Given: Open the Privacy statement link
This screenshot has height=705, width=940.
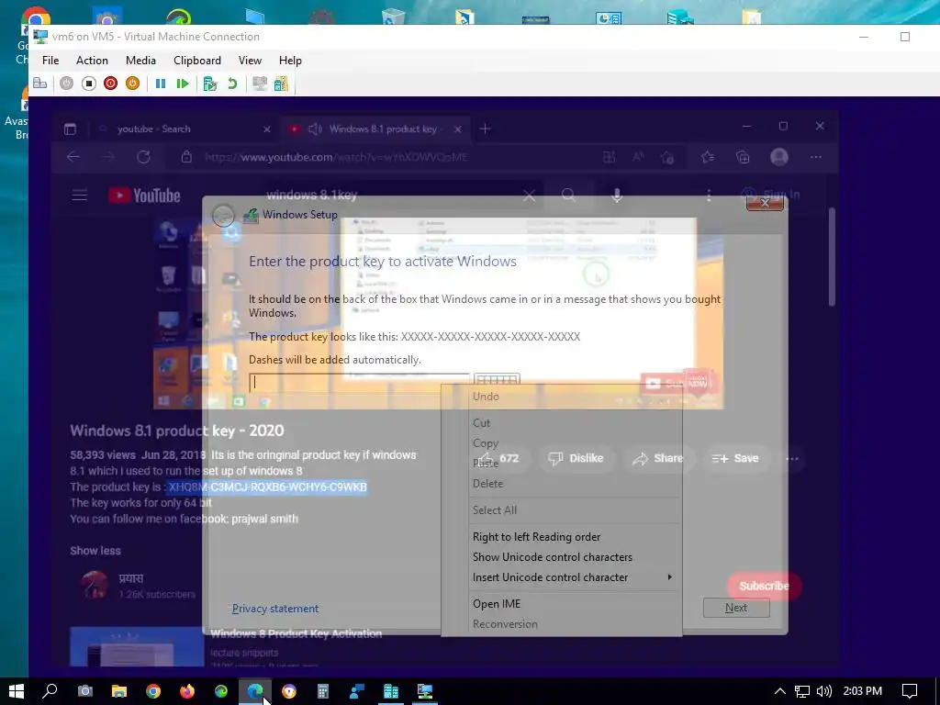Looking at the screenshot, I should [275, 609].
